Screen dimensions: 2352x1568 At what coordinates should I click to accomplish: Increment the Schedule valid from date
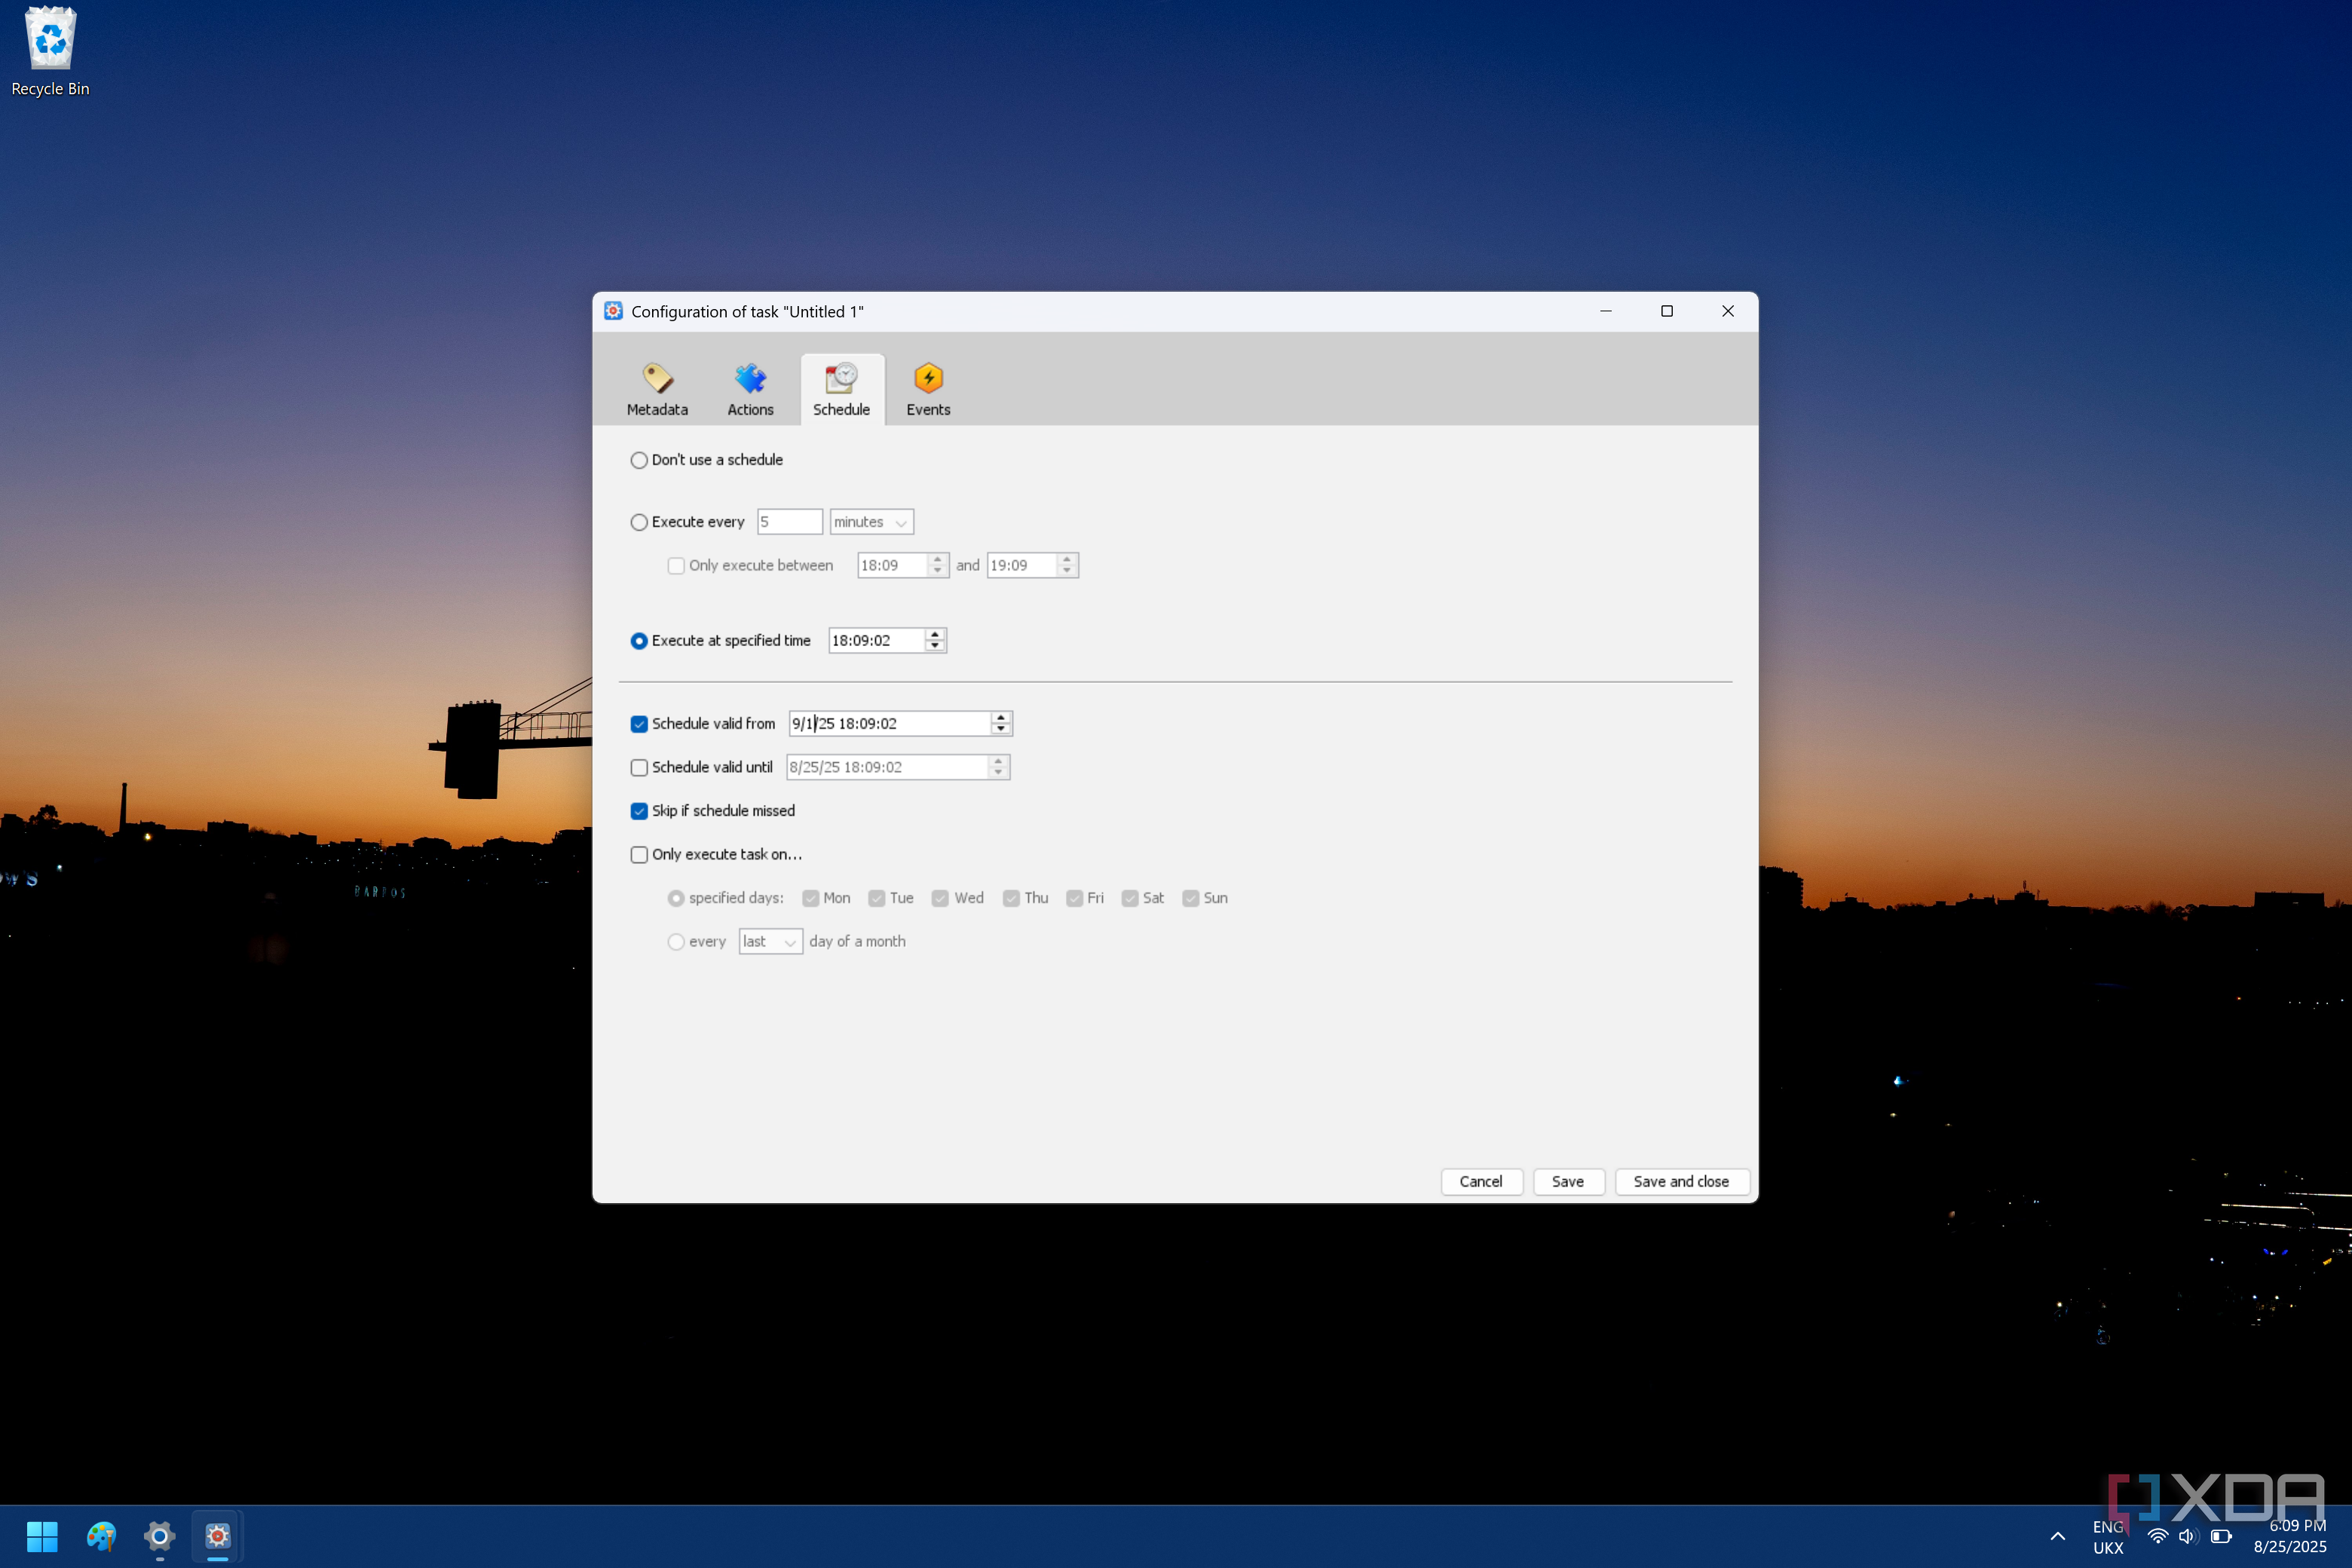tap(1001, 718)
